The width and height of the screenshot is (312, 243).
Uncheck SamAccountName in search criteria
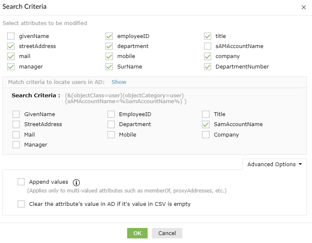[x=206, y=124]
